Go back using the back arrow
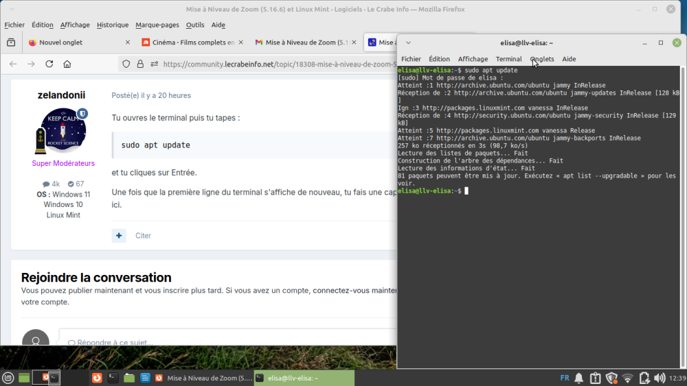Screen dimensions: 687x386 pos(13,64)
